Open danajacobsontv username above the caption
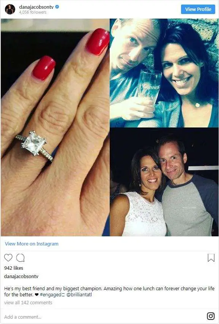This screenshot has height=324, width=219. 21,276
